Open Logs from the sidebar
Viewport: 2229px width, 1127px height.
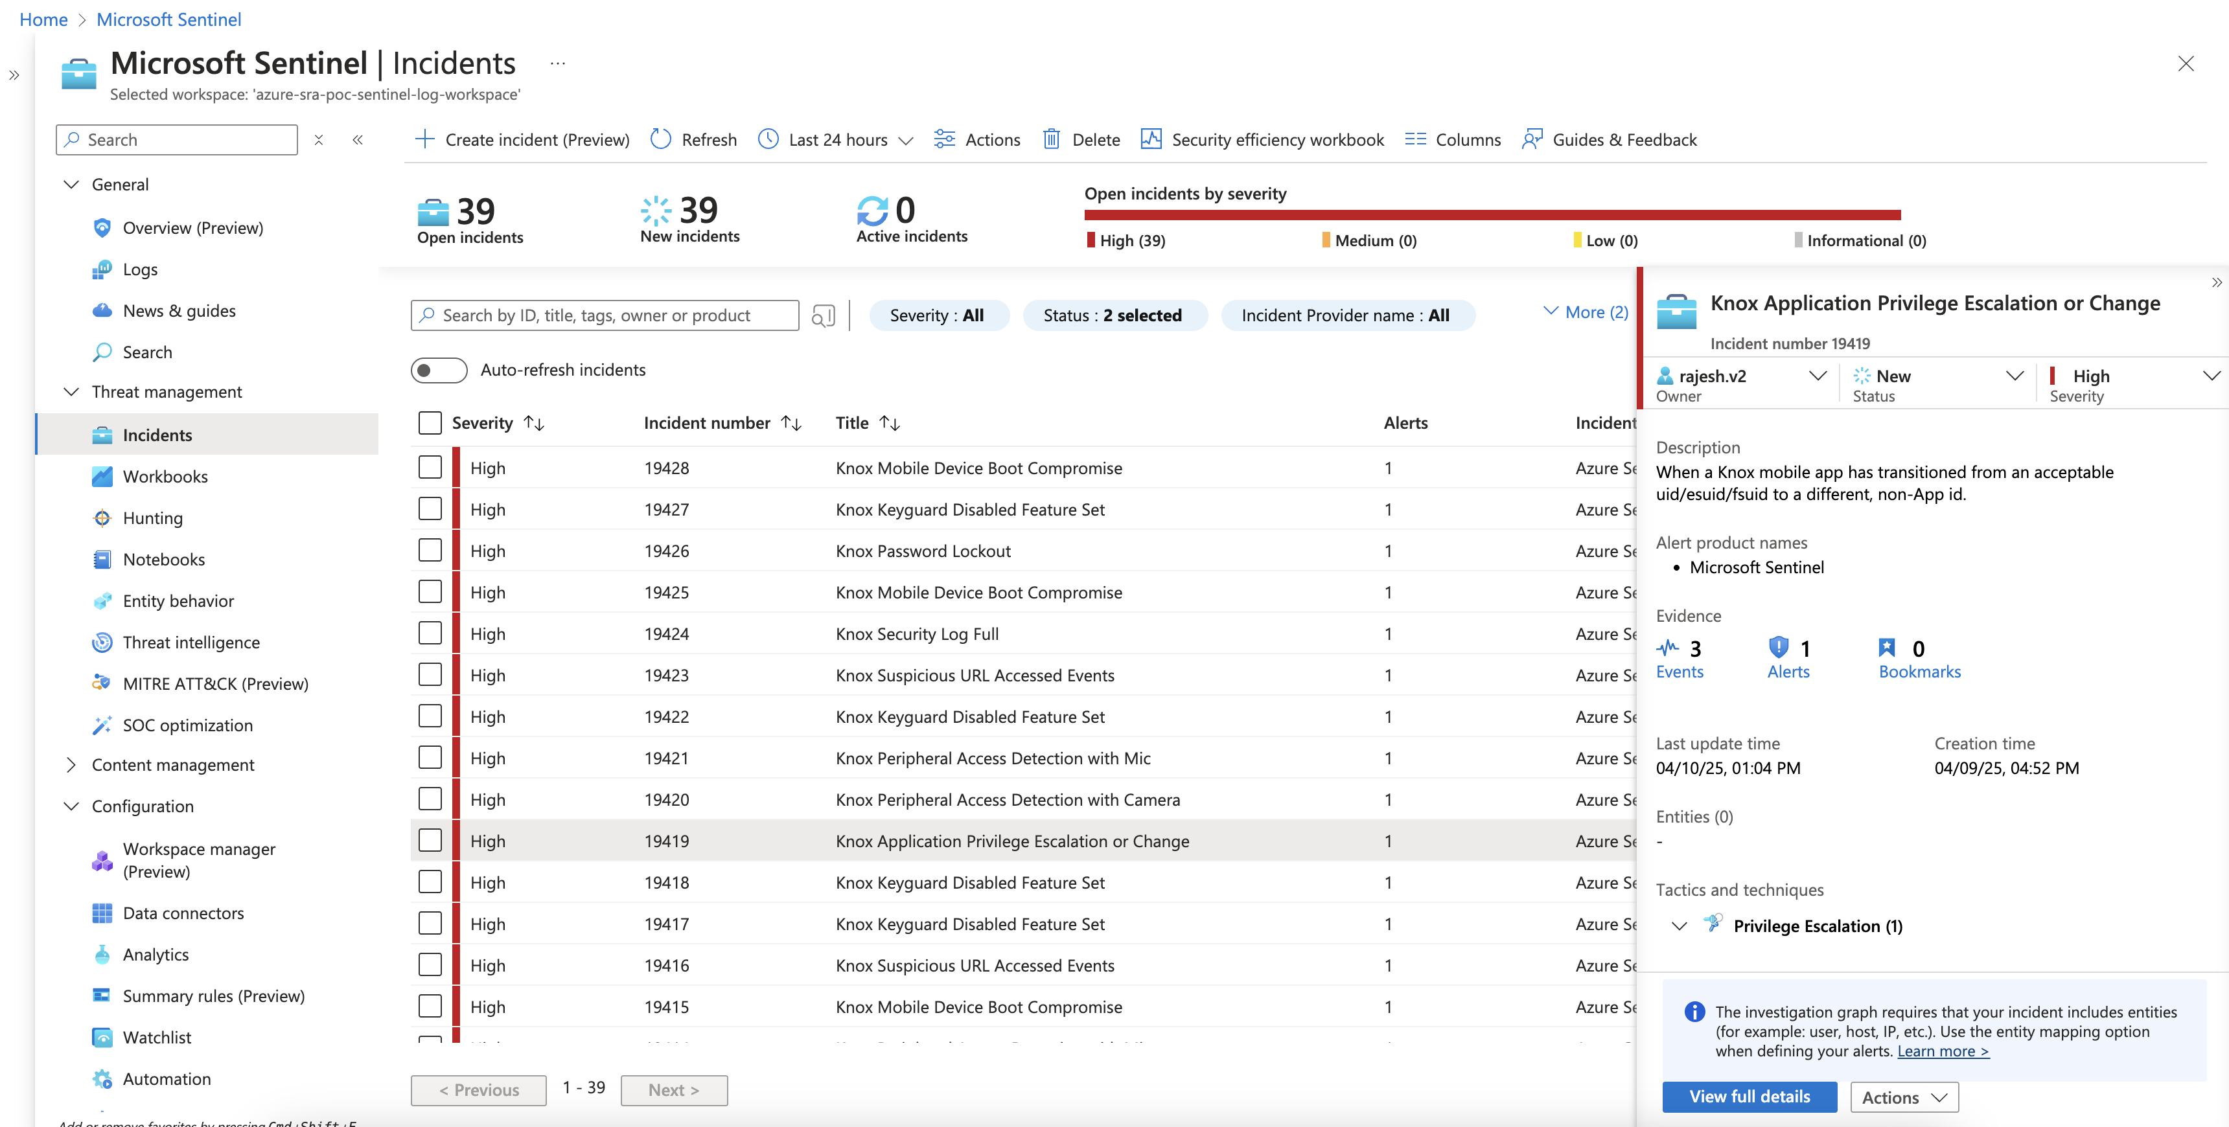pos(141,269)
